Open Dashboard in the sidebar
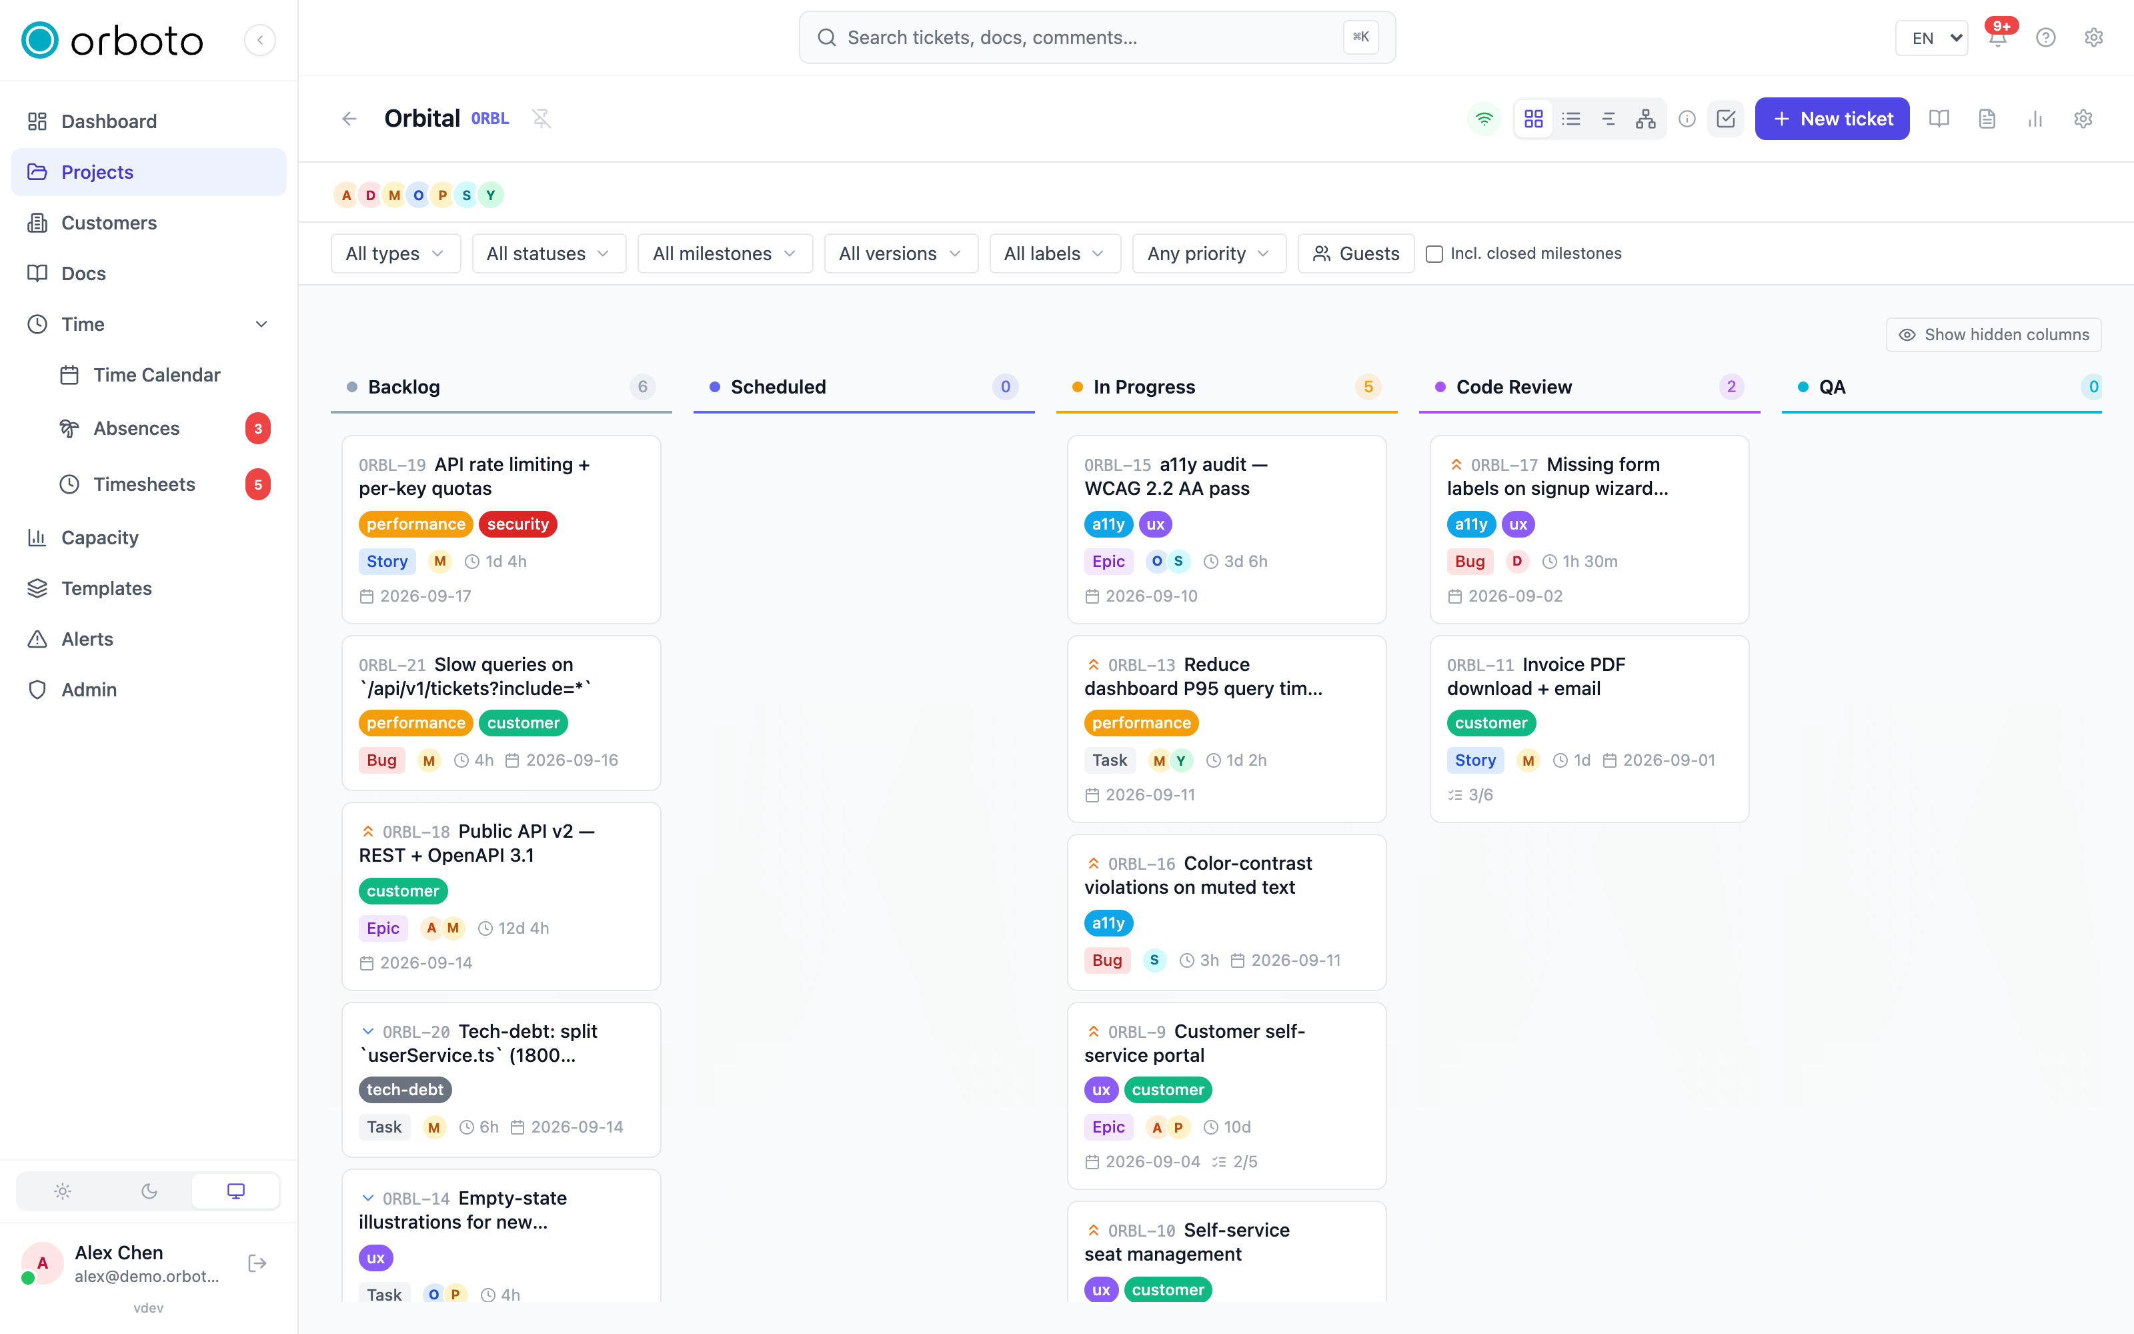 point(148,121)
